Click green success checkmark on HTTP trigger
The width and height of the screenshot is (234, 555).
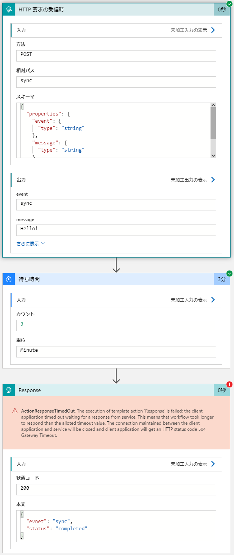point(229,4)
